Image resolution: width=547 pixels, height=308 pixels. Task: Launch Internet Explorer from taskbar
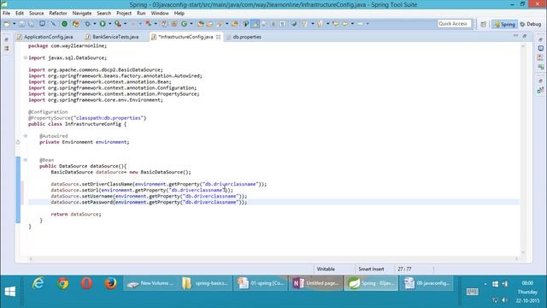click(38, 283)
